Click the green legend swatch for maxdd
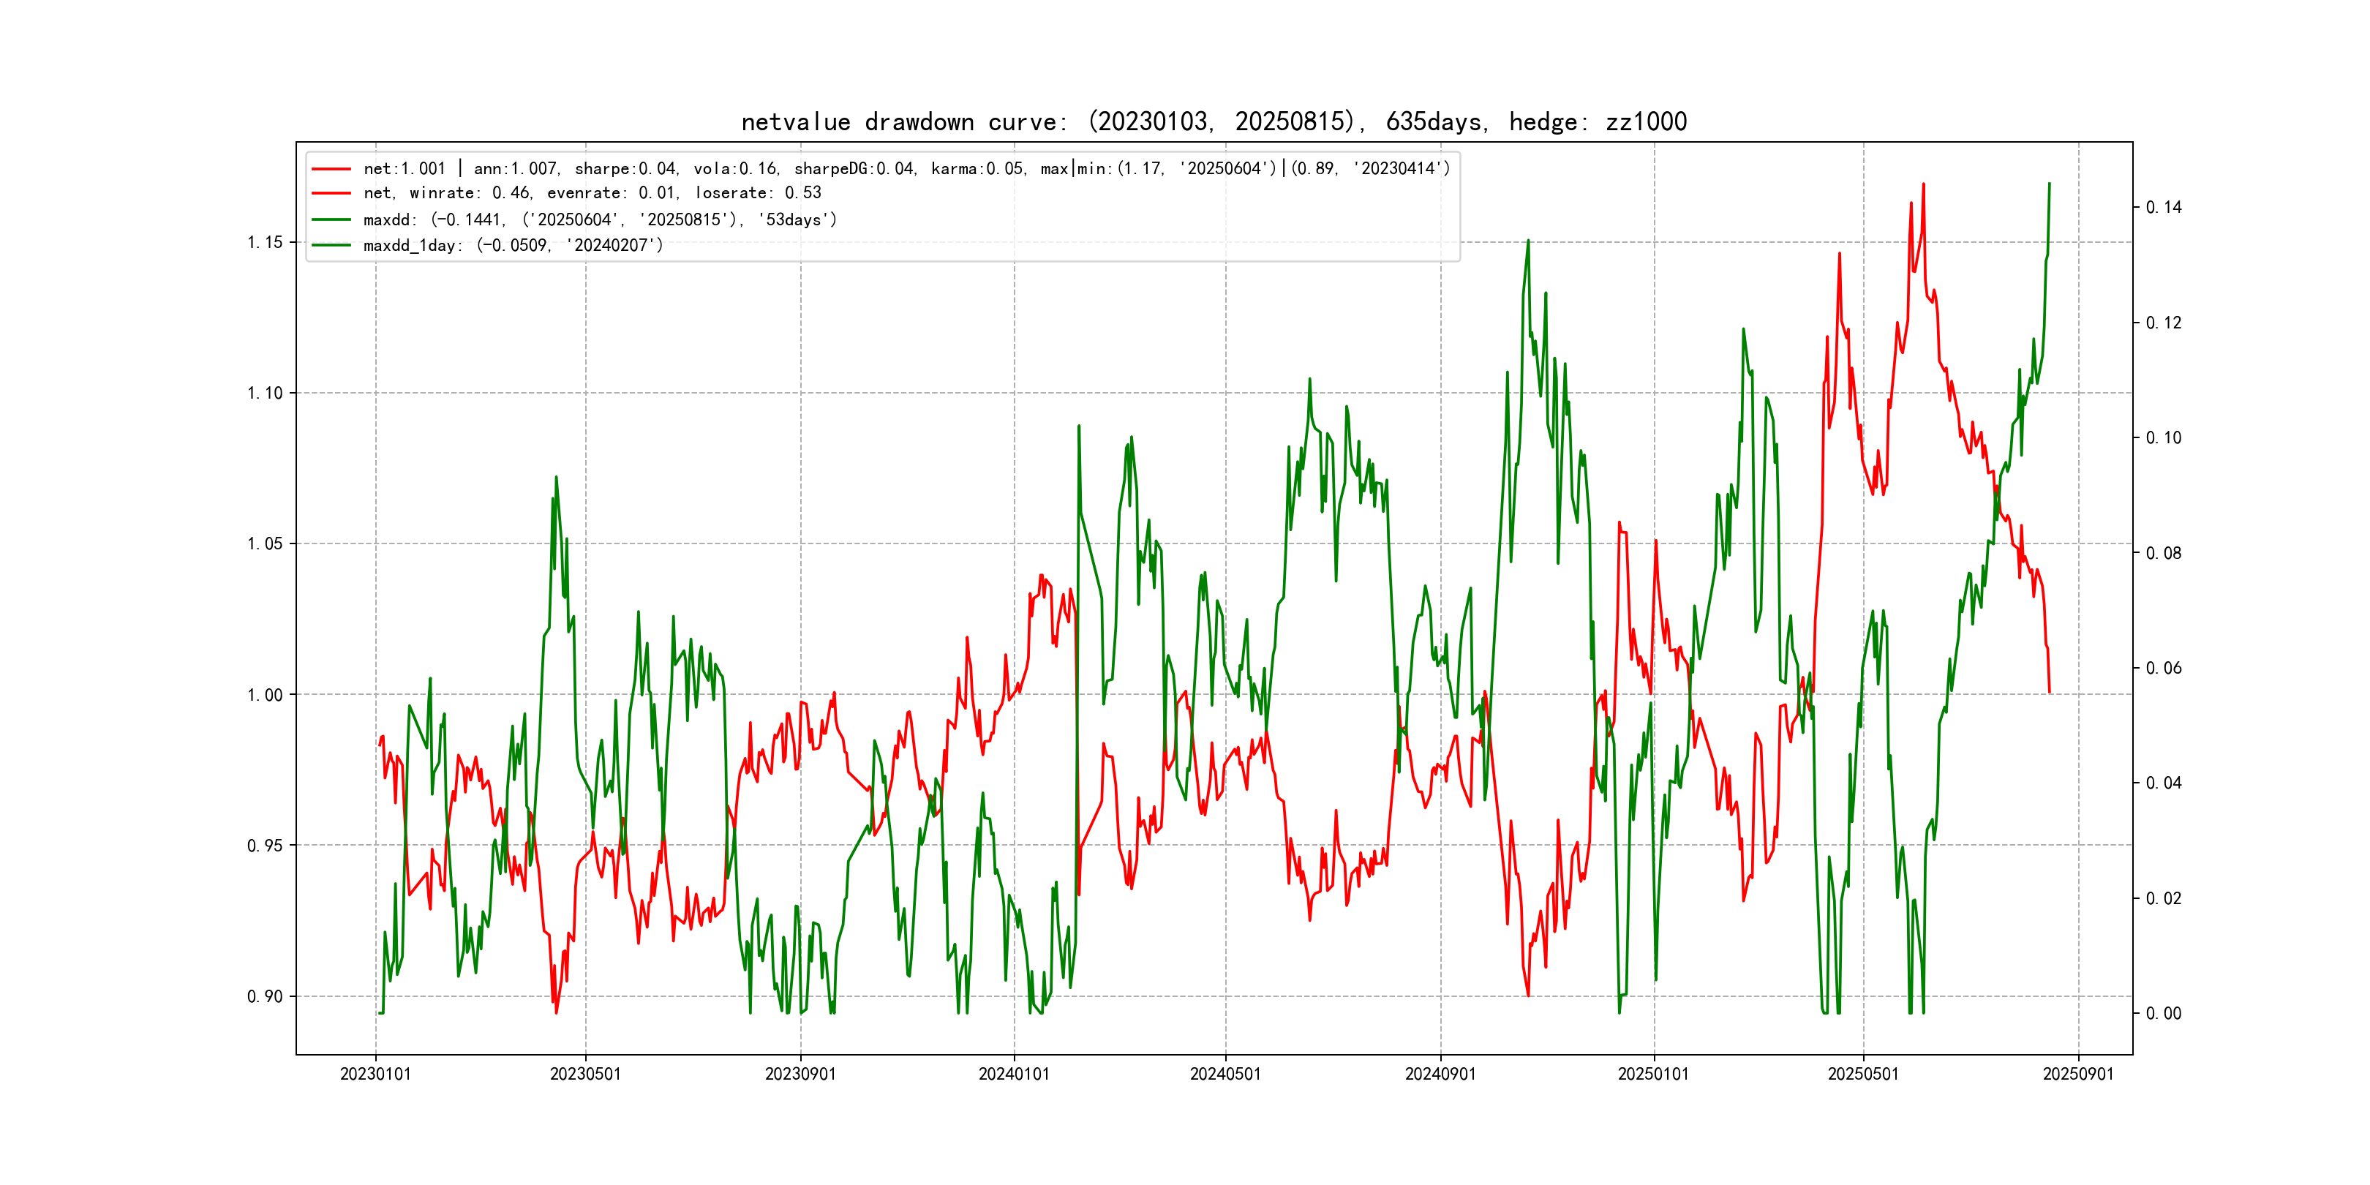Viewport: 2370px width, 1185px height. tap(331, 220)
